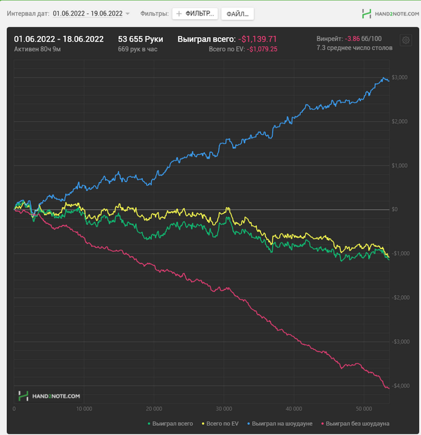Open the chart settings gear icon
Screen dimensions: 421x435
405,40
